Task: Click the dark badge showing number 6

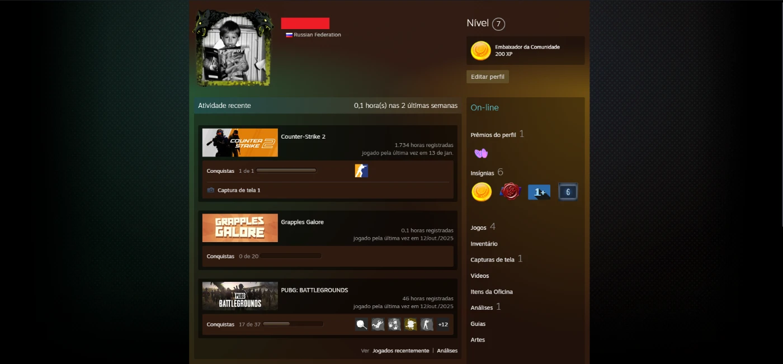Action: click(568, 192)
